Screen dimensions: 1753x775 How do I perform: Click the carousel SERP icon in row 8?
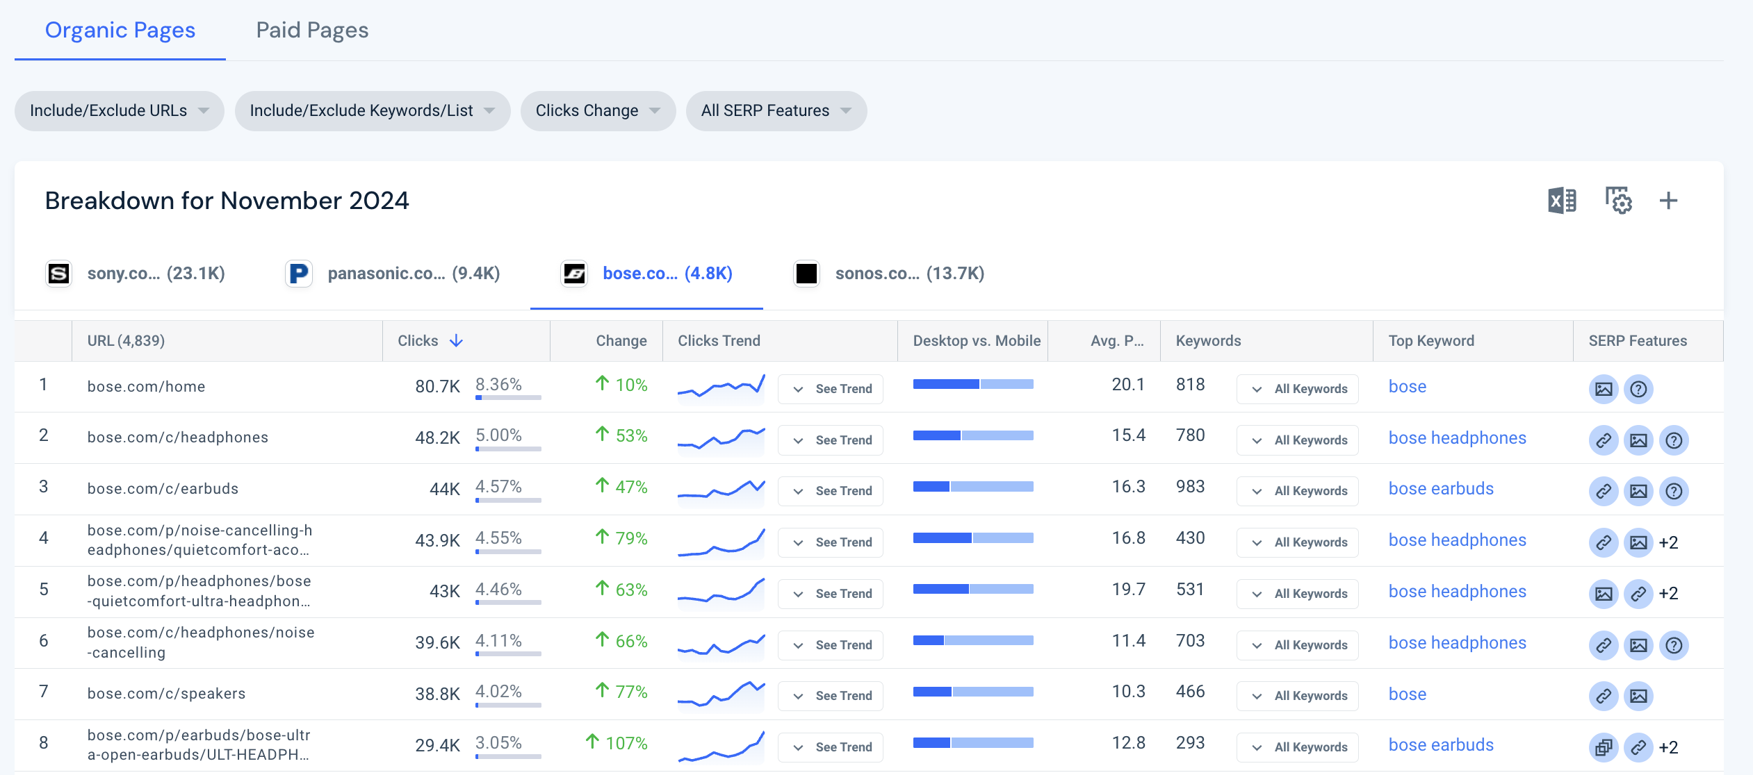coord(1604,747)
